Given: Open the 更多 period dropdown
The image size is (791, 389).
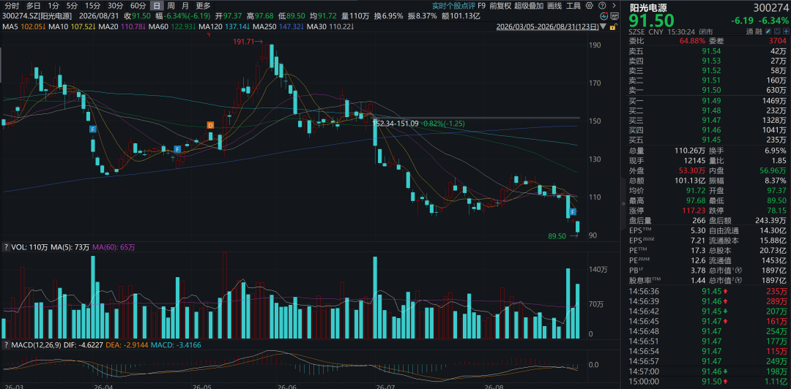Looking at the screenshot, I should 204,6.
